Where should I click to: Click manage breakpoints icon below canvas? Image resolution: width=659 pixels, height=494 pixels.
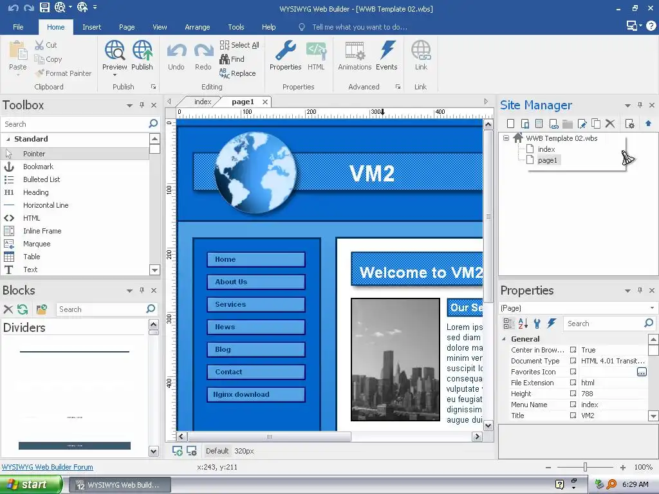click(192, 451)
